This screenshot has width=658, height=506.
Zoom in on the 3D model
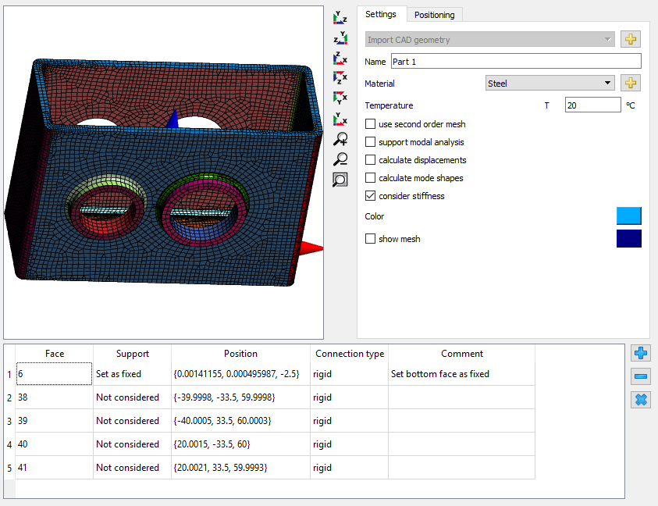pos(340,140)
